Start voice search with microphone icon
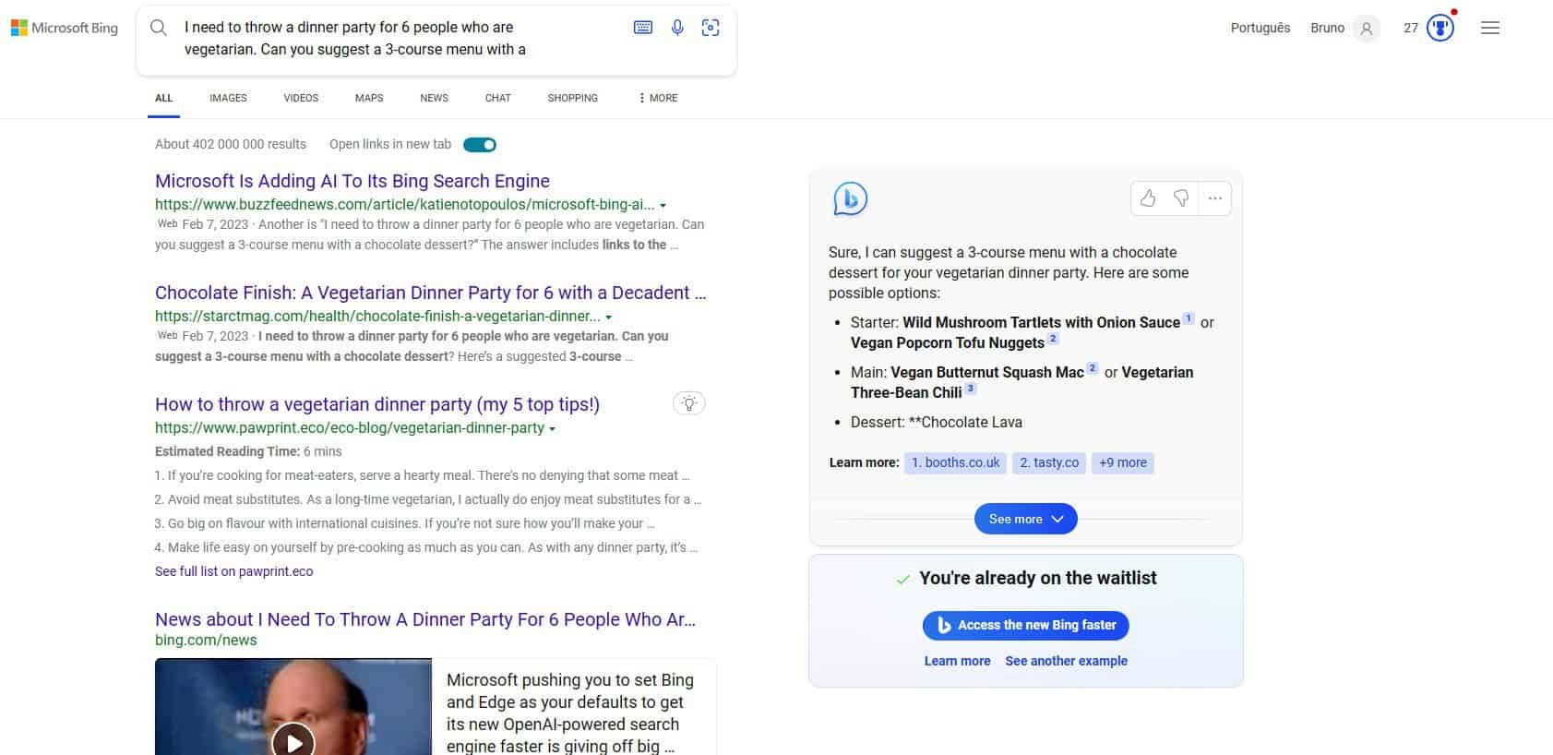The image size is (1553, 755). pos(677,28)
